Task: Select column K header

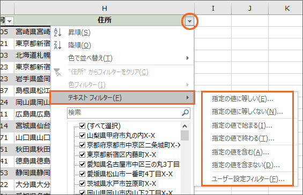Action: pyautogui.click(x=286, y=8)
